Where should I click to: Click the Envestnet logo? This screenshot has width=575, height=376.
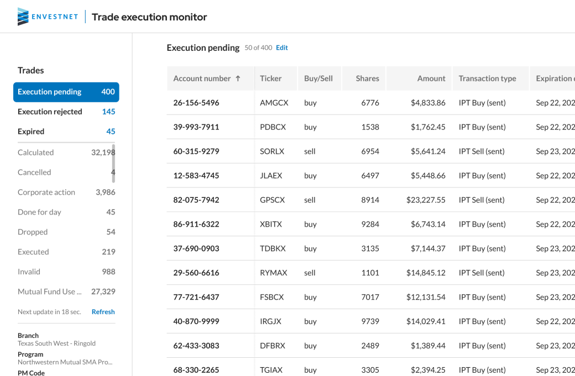pos(48,17)
